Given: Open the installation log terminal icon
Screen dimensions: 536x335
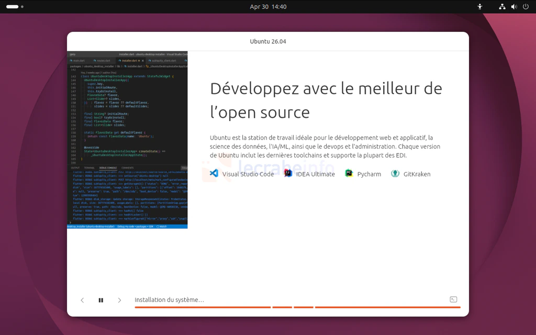Looking at the screenshot, I should coord(453,299).
